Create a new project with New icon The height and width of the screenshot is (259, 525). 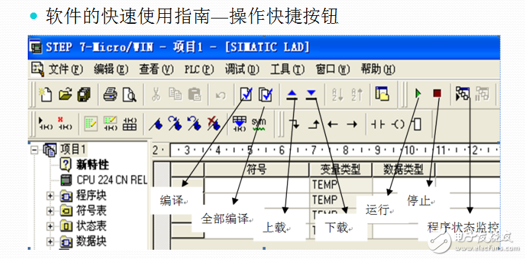[45, 94]
